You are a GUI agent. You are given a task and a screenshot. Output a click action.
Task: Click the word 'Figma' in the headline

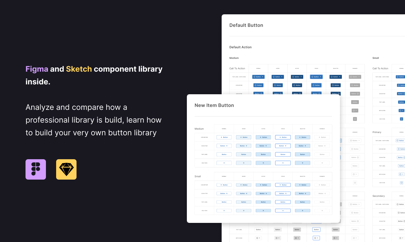pos(37,69)
